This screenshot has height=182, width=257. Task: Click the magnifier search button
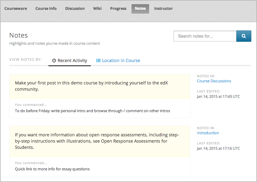(244, 36)
